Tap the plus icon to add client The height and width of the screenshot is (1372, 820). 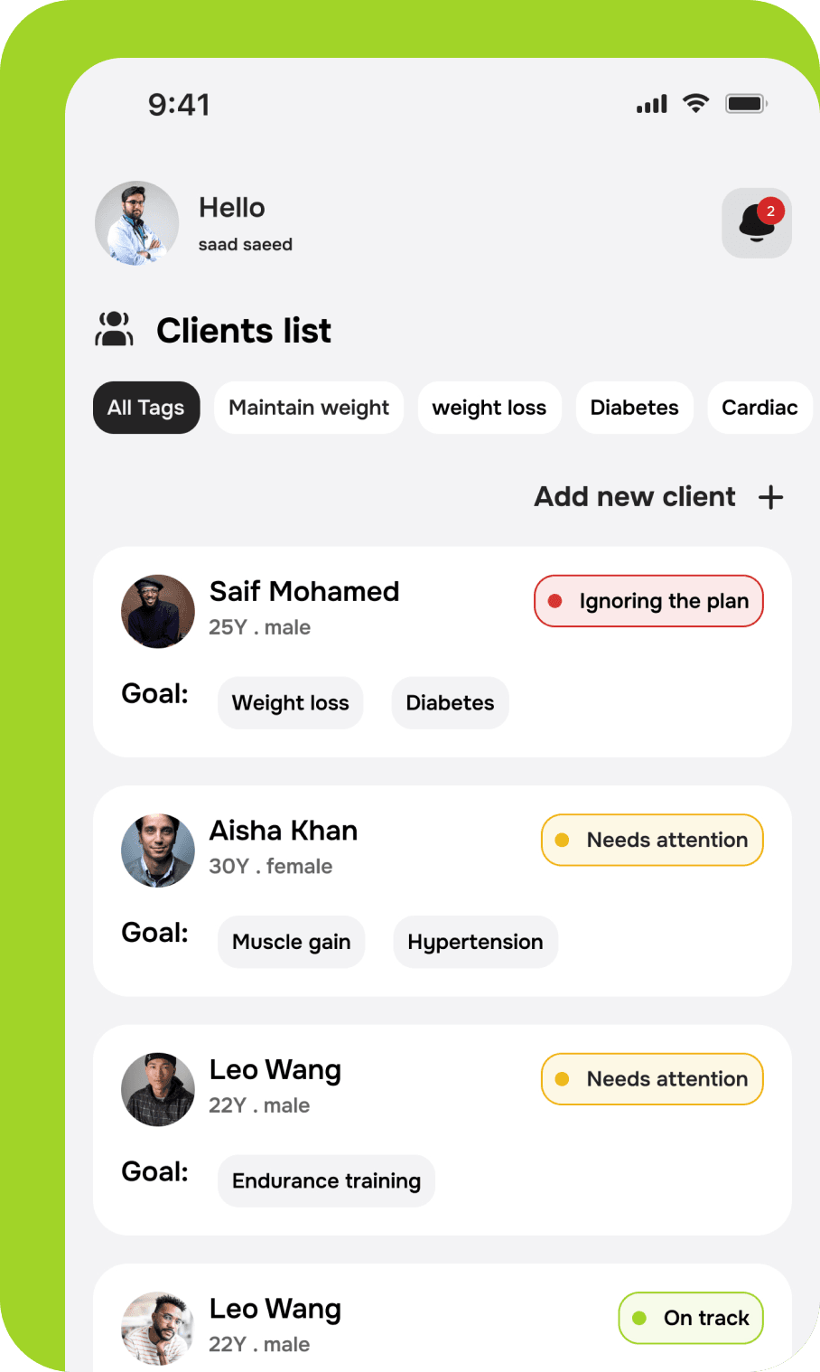pos(770,497)
